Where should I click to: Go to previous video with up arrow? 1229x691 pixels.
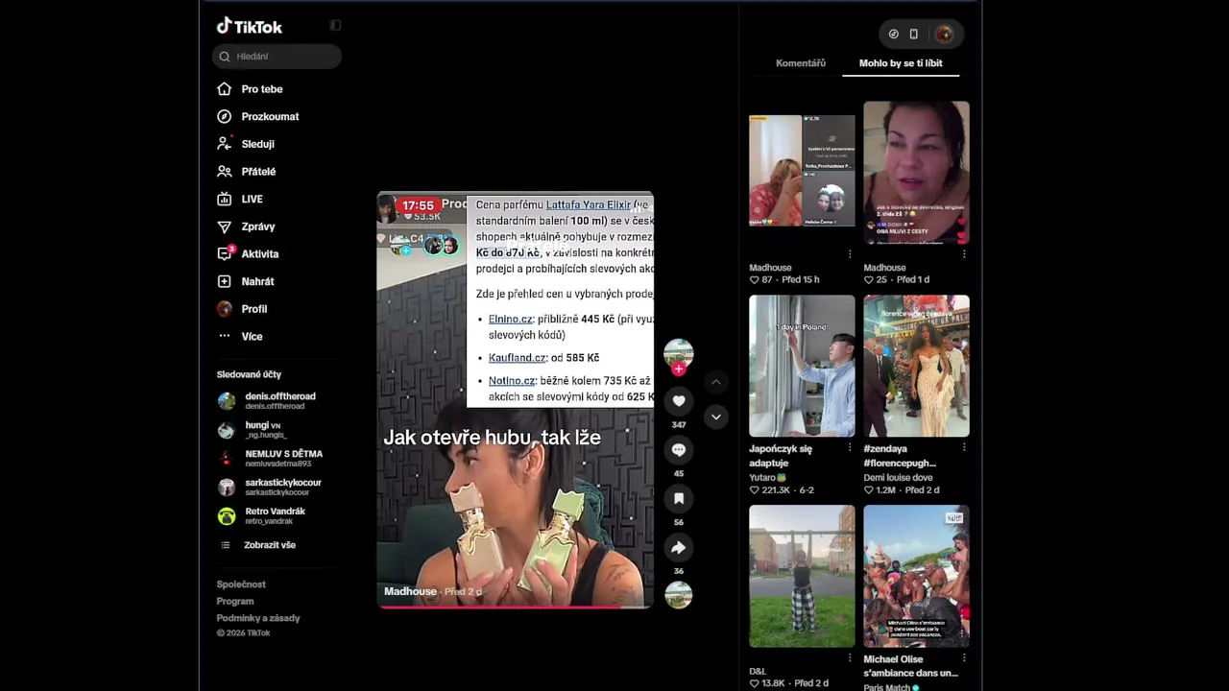(715, 382)
